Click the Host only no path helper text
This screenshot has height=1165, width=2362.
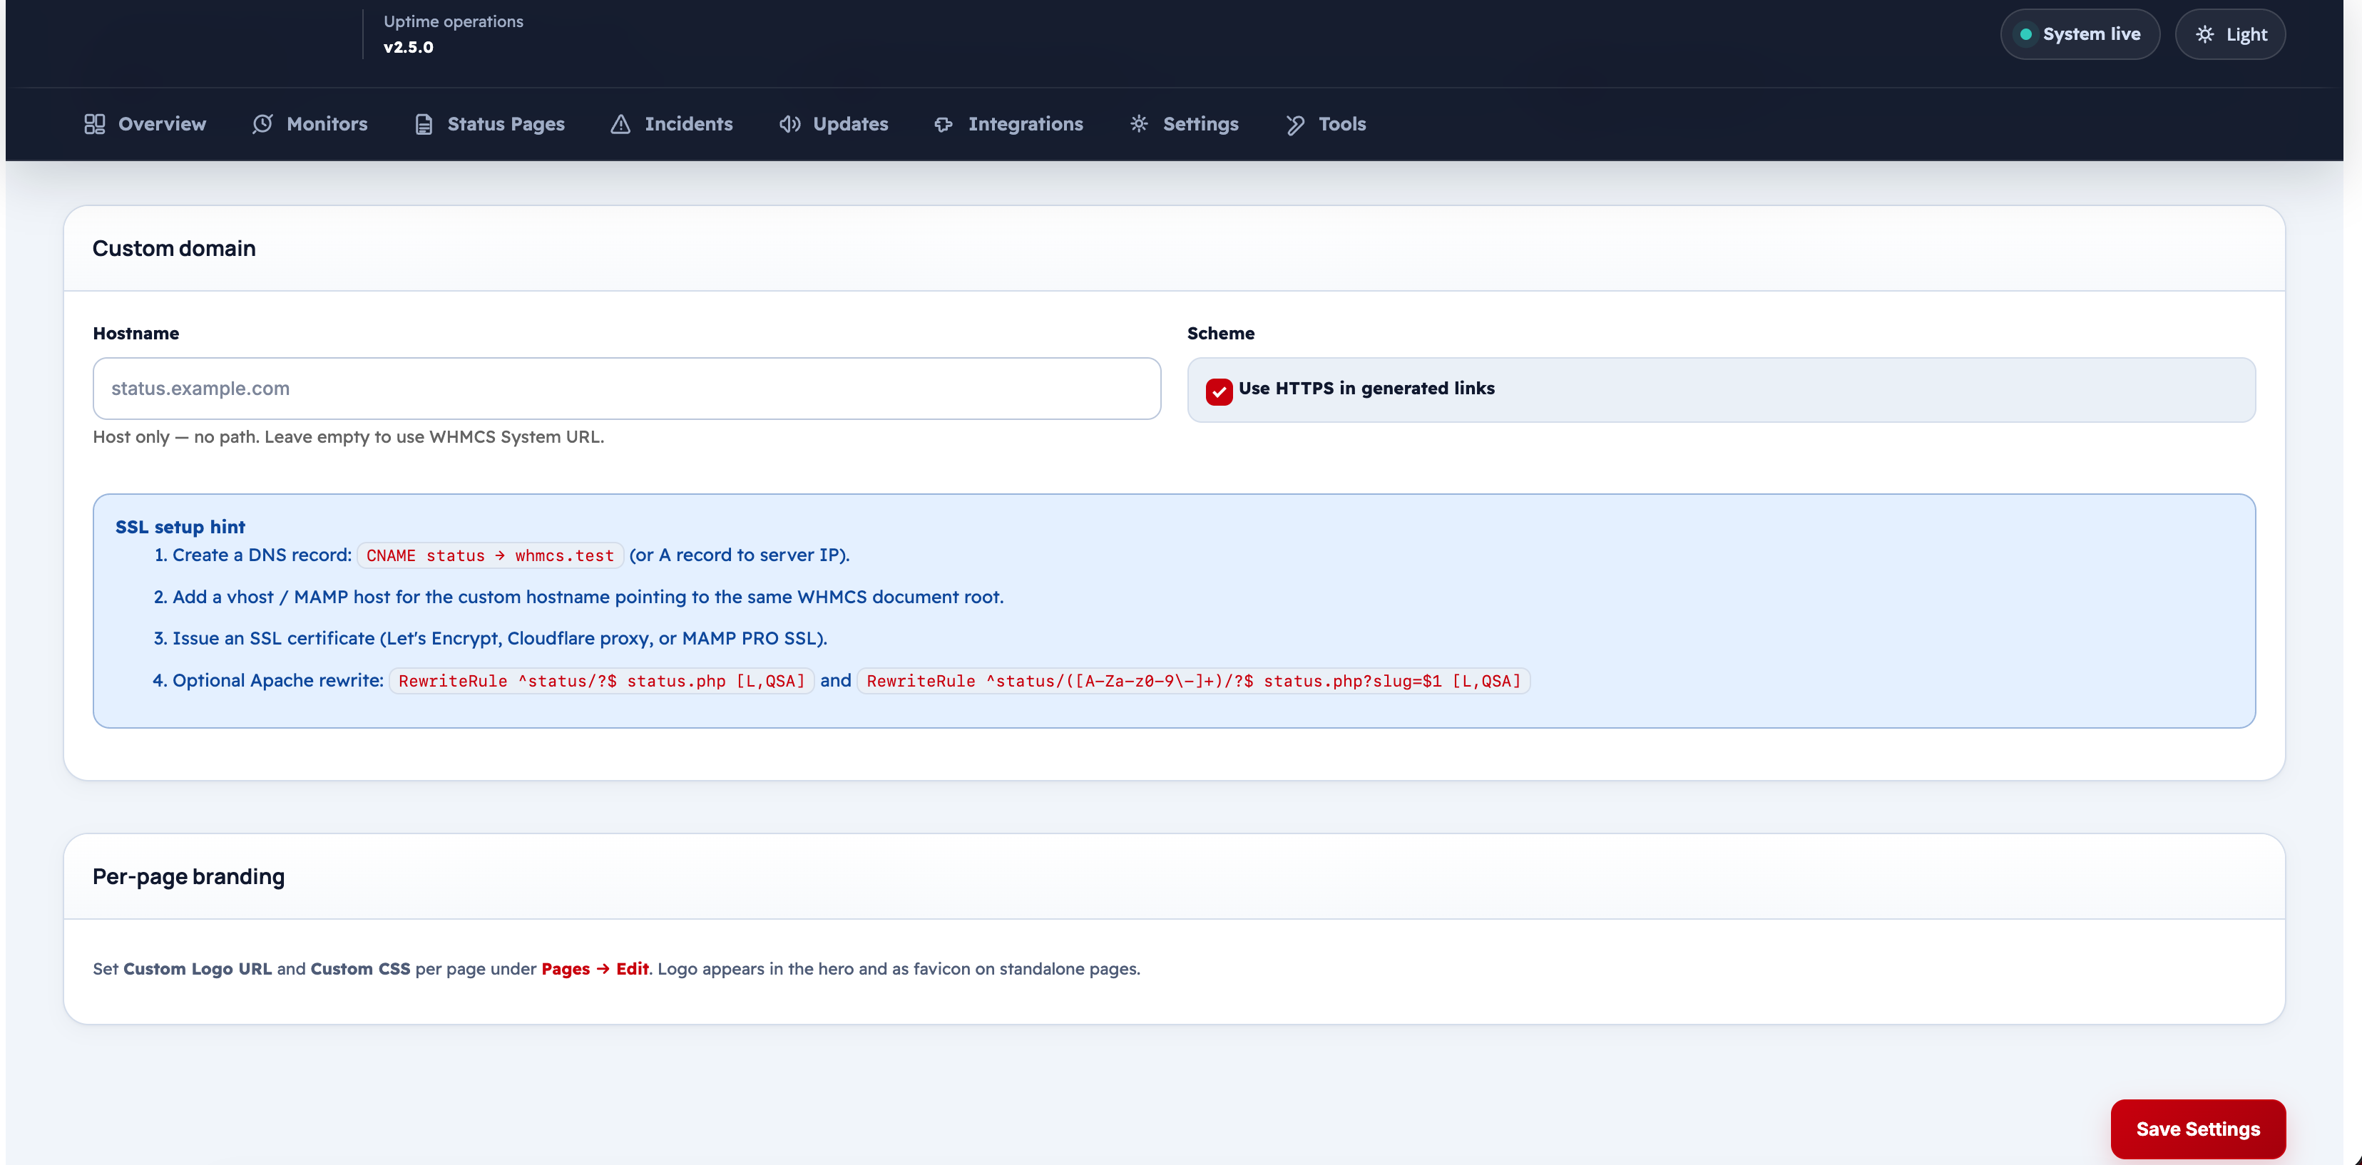[349, 437]
